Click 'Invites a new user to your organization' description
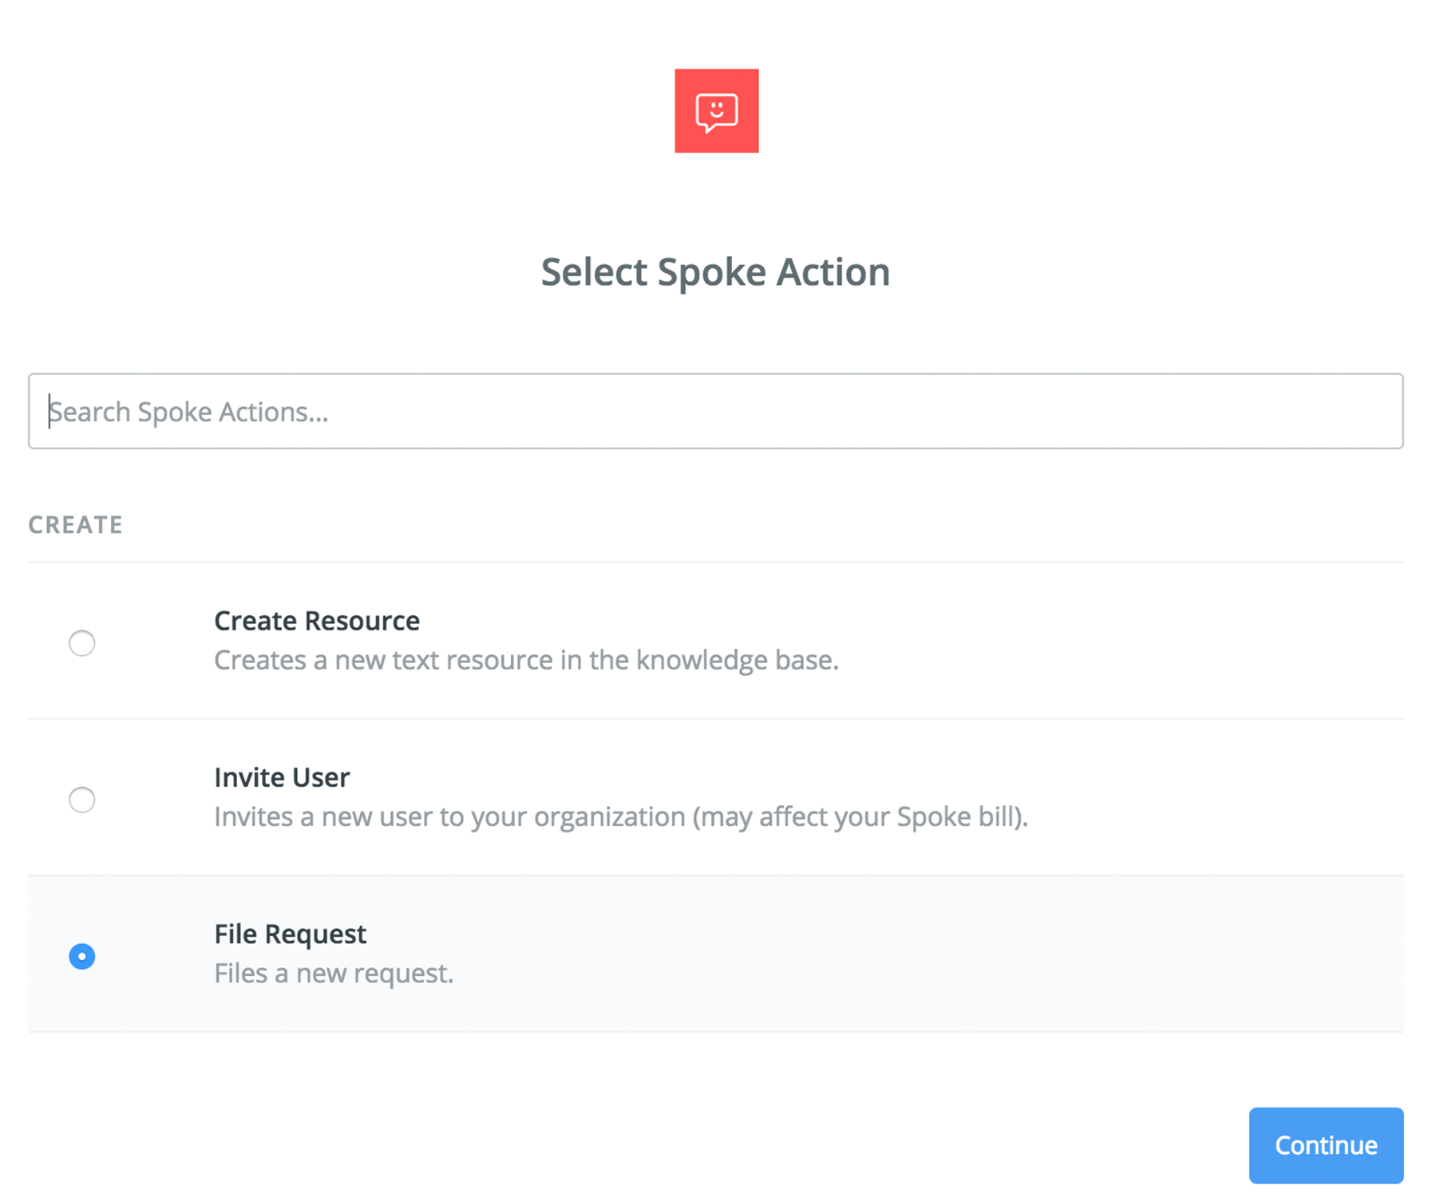Viewport: 1432px width, 1197px height. click(621, 816)
